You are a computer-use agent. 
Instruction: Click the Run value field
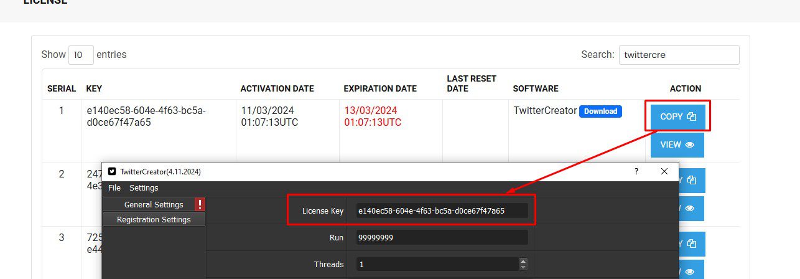point(442,237)
